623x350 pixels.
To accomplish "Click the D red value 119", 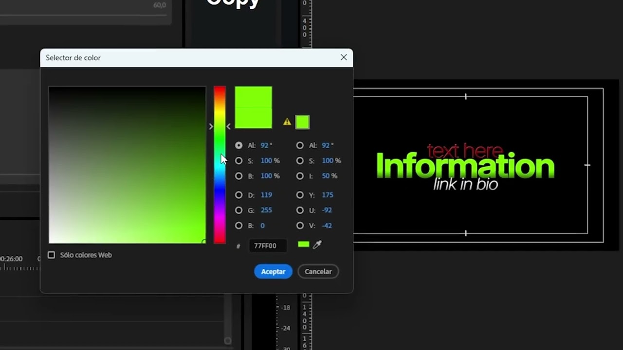I will [x=266, y=195].
